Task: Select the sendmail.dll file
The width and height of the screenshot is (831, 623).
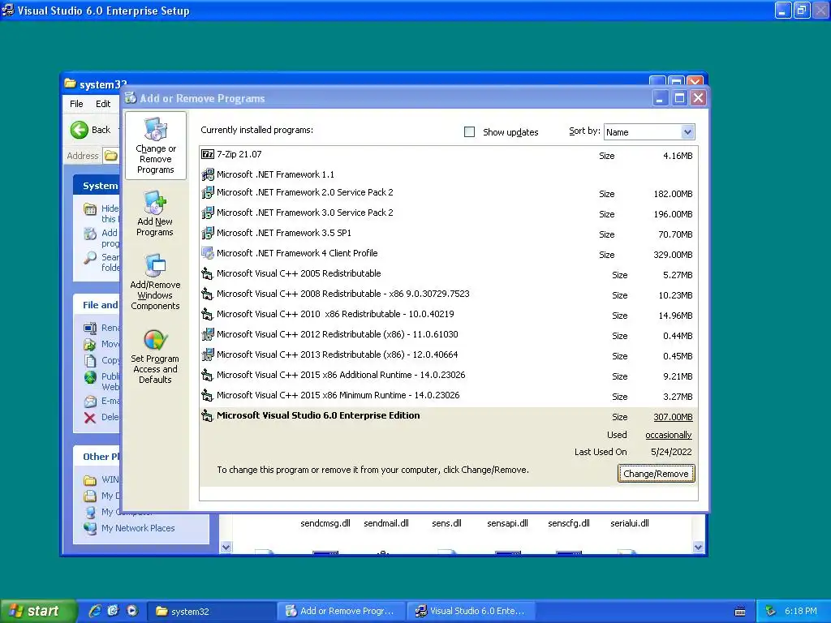Action: (386, 523)
